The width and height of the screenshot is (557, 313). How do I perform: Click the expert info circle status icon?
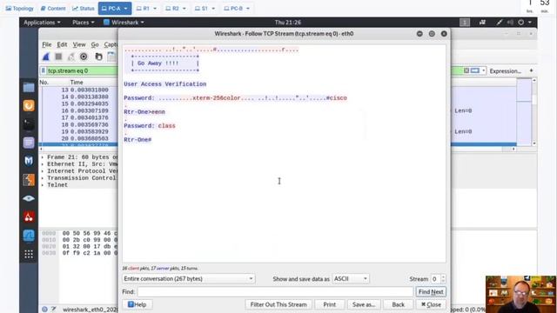click(x=44, y=310)
